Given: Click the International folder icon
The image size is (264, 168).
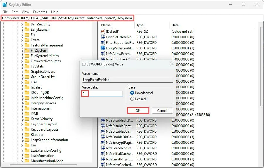Looking at the screenshot, I should click(27, 108).
